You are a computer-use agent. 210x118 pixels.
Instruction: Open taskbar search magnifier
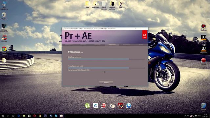point(8,116)
